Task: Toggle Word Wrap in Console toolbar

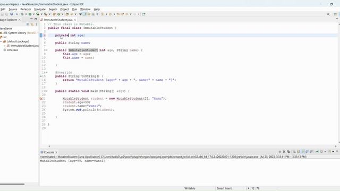Action: point(303,152)
